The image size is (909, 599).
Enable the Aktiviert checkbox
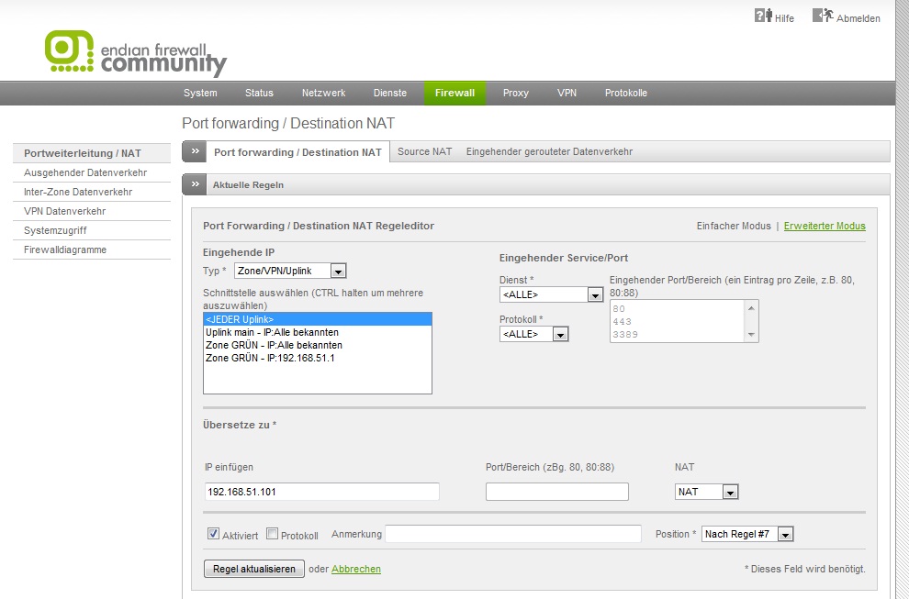click(213, 534)
